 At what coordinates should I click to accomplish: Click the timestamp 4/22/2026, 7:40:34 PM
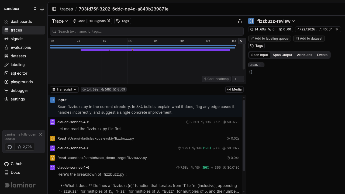318,29
